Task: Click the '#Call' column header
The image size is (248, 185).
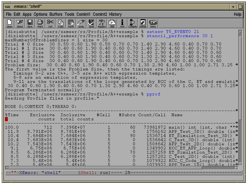Action: coord(103,115)
